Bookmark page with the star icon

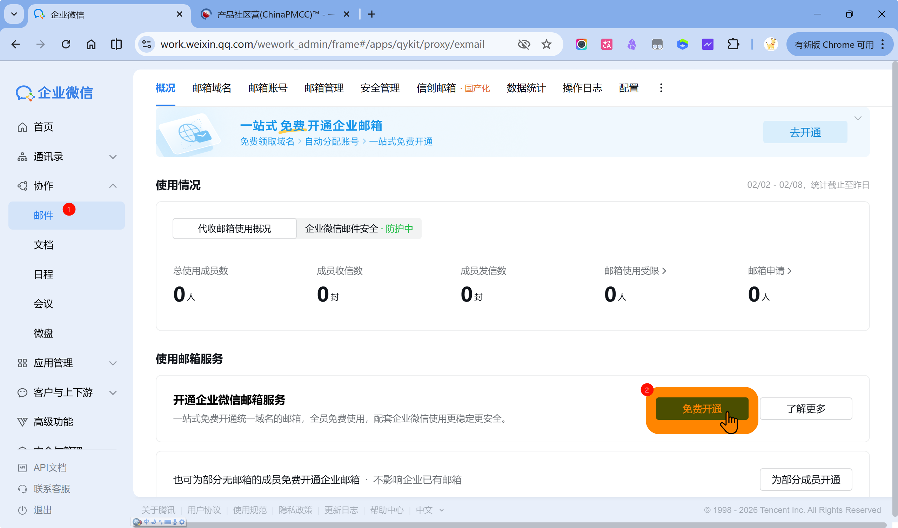[x=546, y=44]
